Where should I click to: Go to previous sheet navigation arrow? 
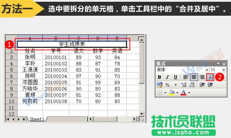tap(13, 119)
